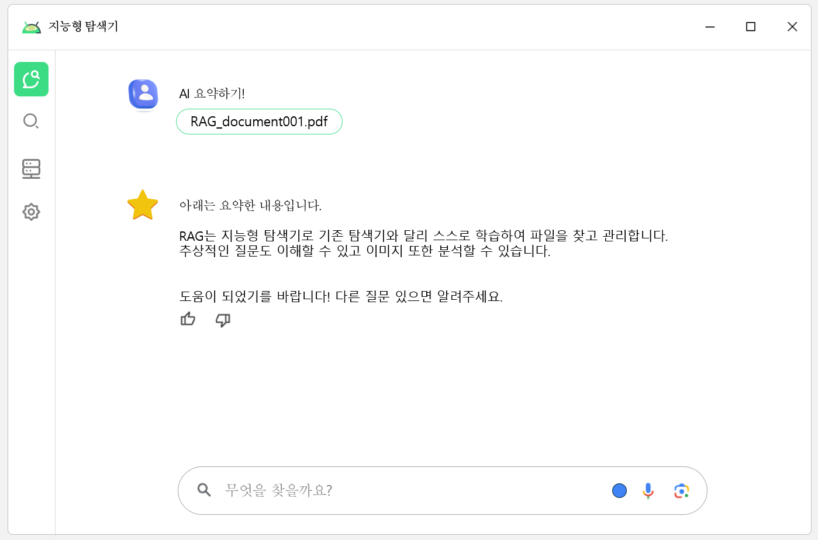Click the yellow star assistant avatar

pyautogui.click(x=143, y=205)
